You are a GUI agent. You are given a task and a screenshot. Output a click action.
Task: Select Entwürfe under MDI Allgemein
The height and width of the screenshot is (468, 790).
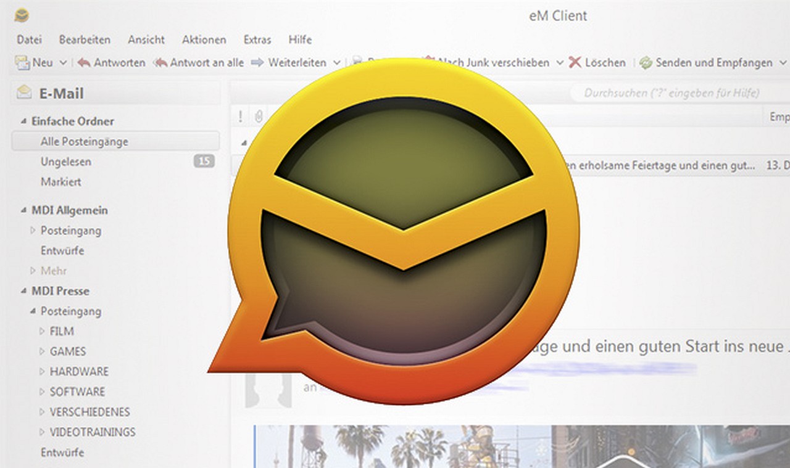(62, 251)
